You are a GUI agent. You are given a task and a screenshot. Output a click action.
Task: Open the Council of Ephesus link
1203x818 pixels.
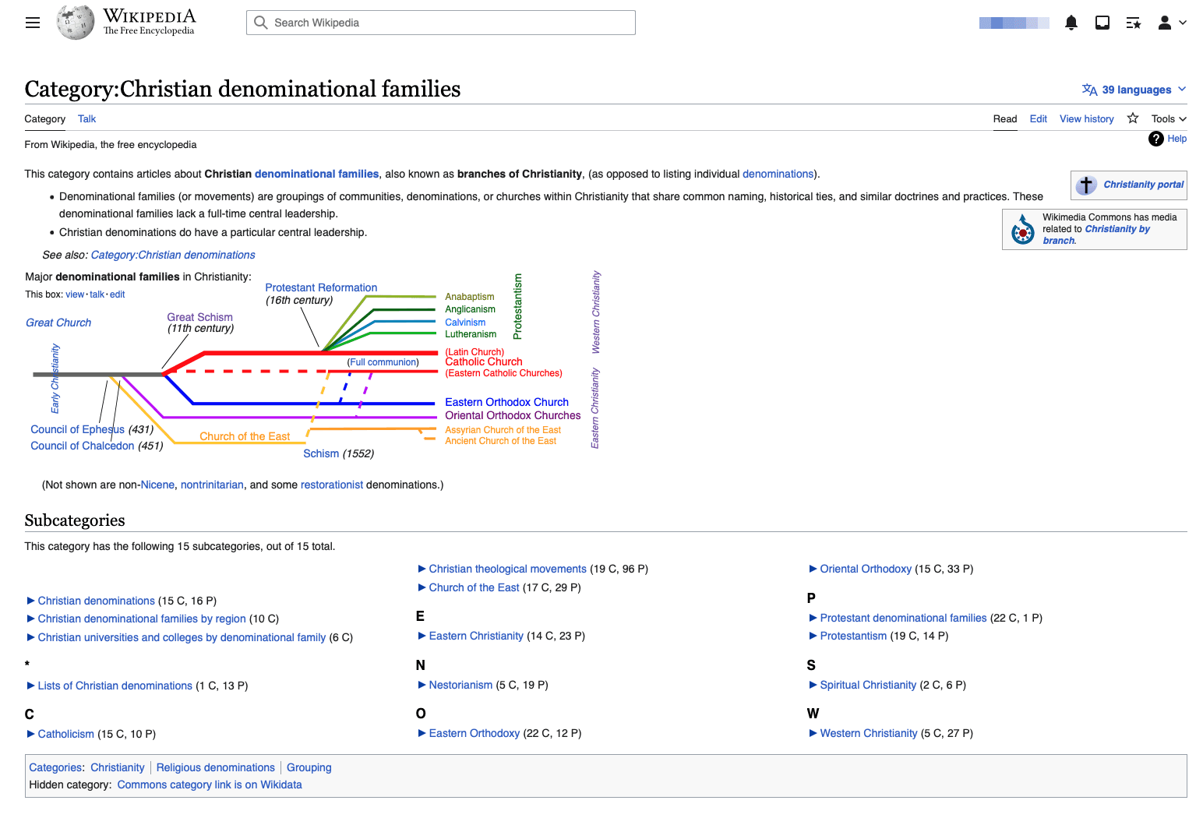pyautogui.click(x=77, y=429)
